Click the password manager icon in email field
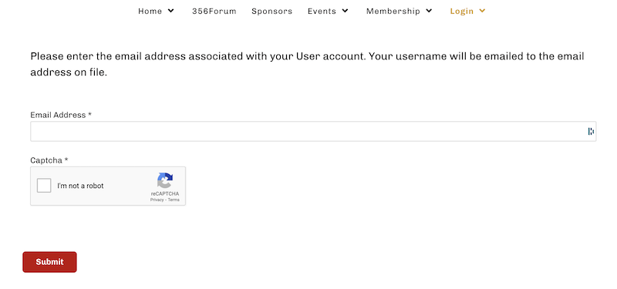This screenshot has height=289, width=617. tap(591, 131)
